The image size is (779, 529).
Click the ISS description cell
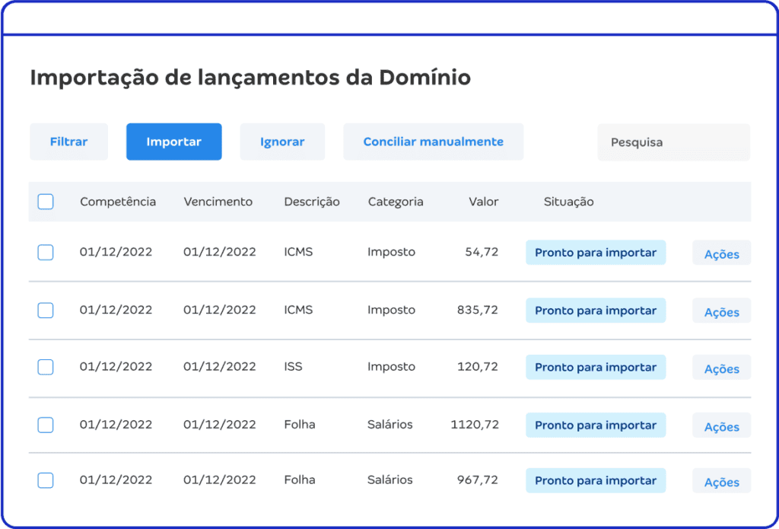point(293,367)
